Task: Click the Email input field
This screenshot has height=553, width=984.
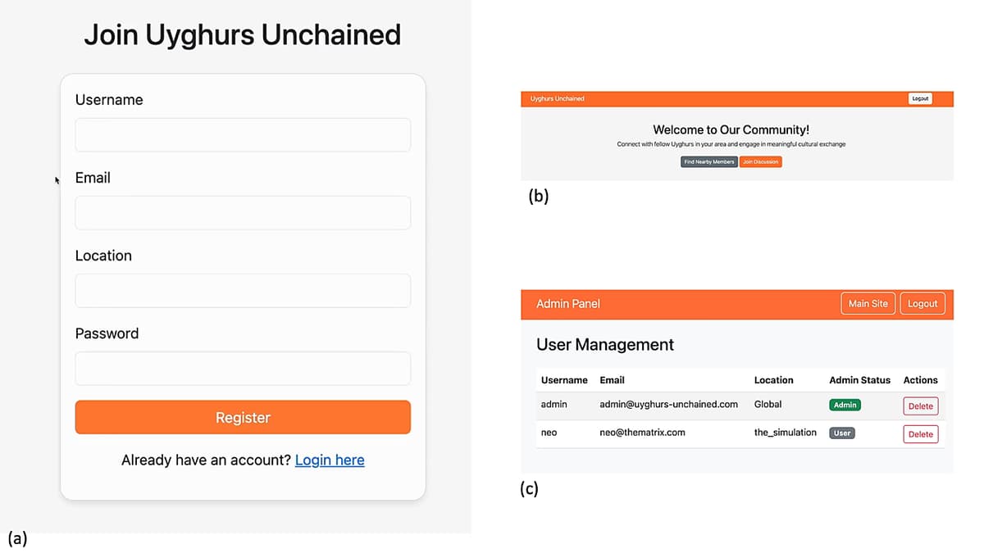Action: click(x=243, y=212)
